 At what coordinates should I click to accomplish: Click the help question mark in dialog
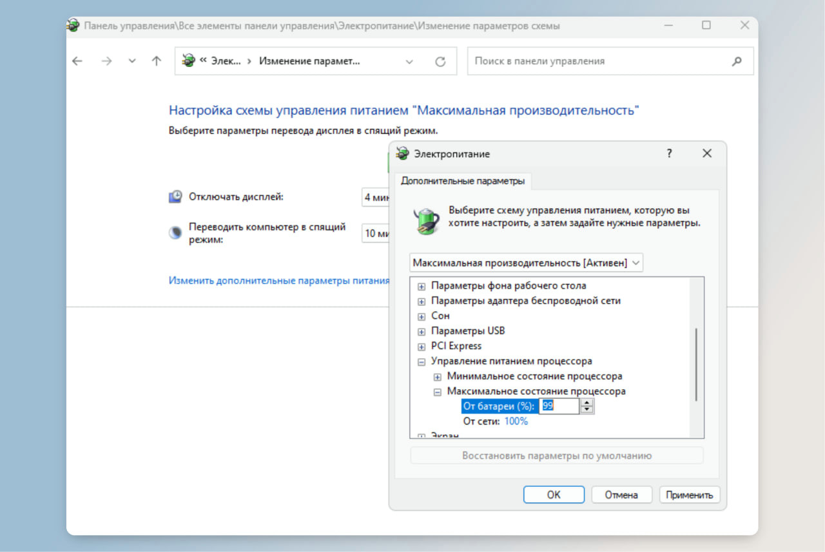point(670,154)
